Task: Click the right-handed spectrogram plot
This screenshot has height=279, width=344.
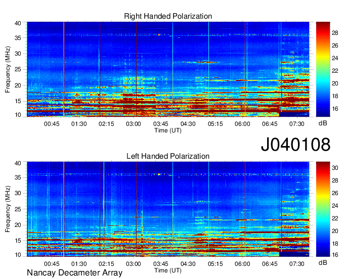Action: (x=168, y=69)
